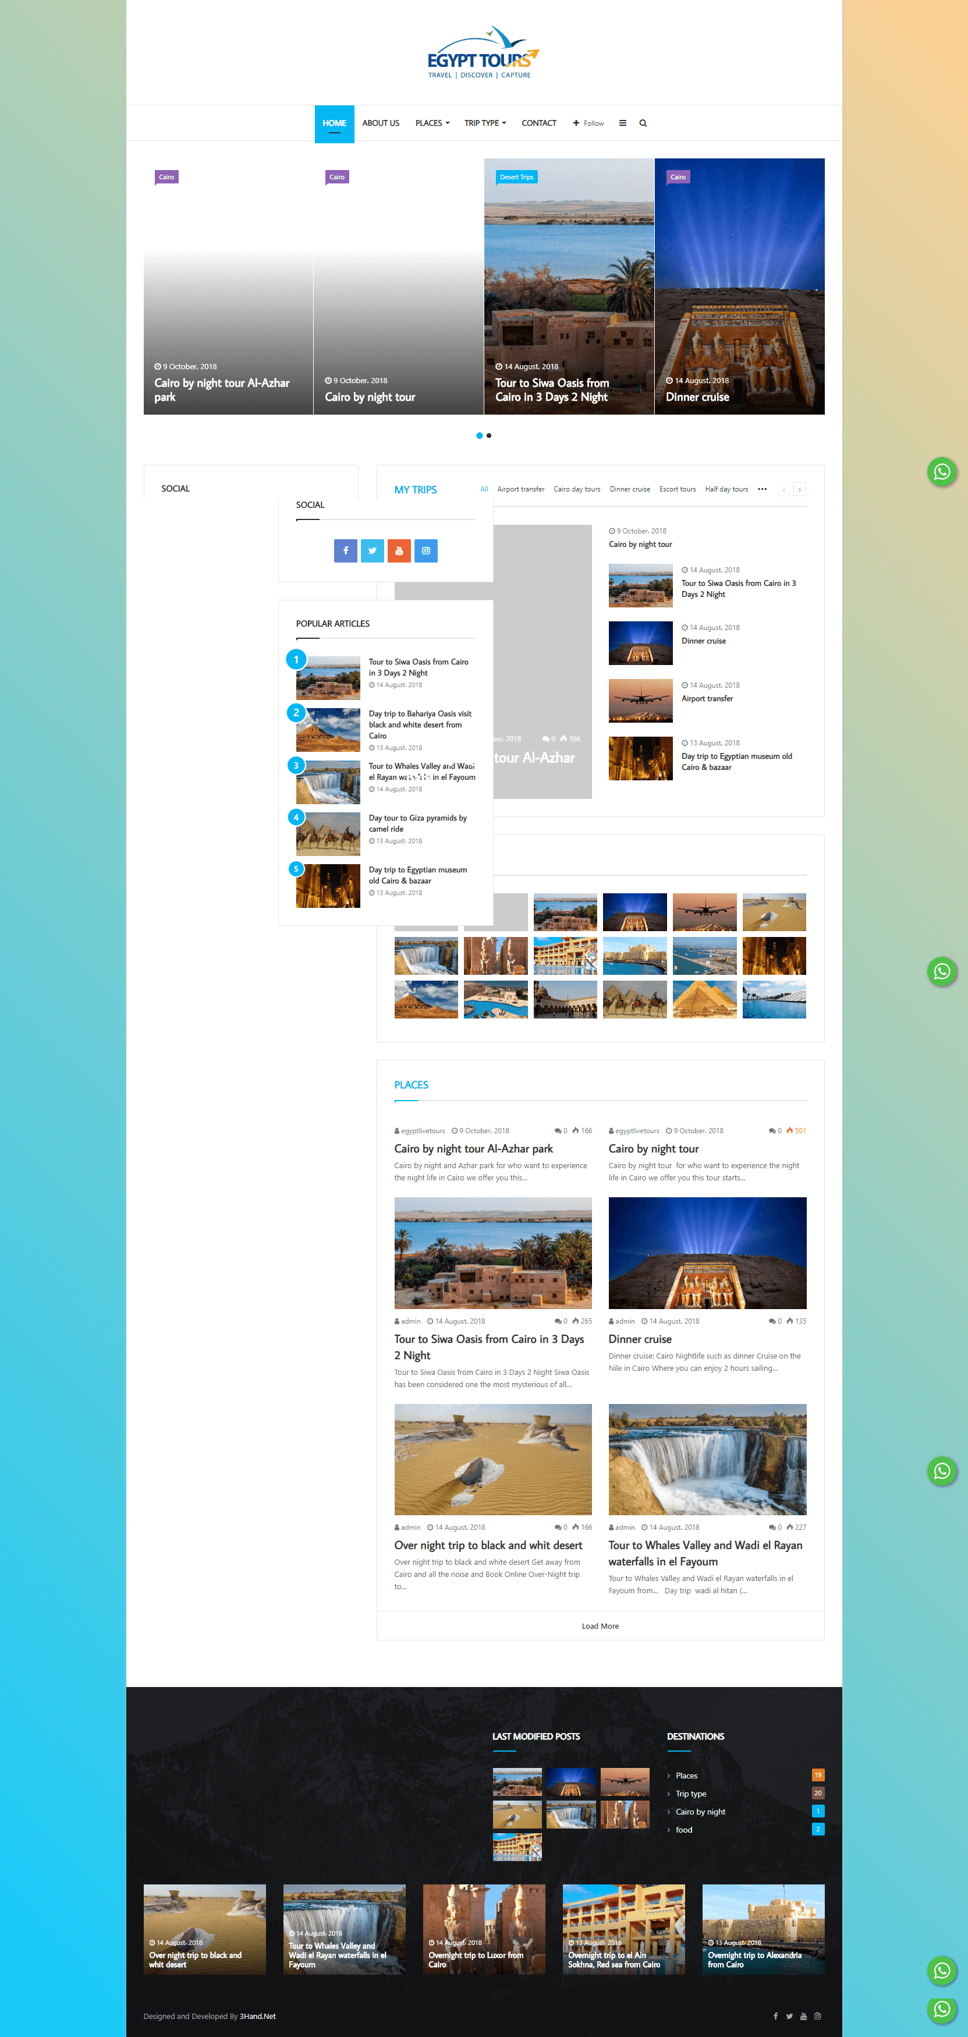Click the Egypt Tours logo
Viewport: 968px width, 2037px height.
(484, 53)
